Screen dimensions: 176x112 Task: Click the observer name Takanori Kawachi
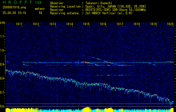[99, 3]
